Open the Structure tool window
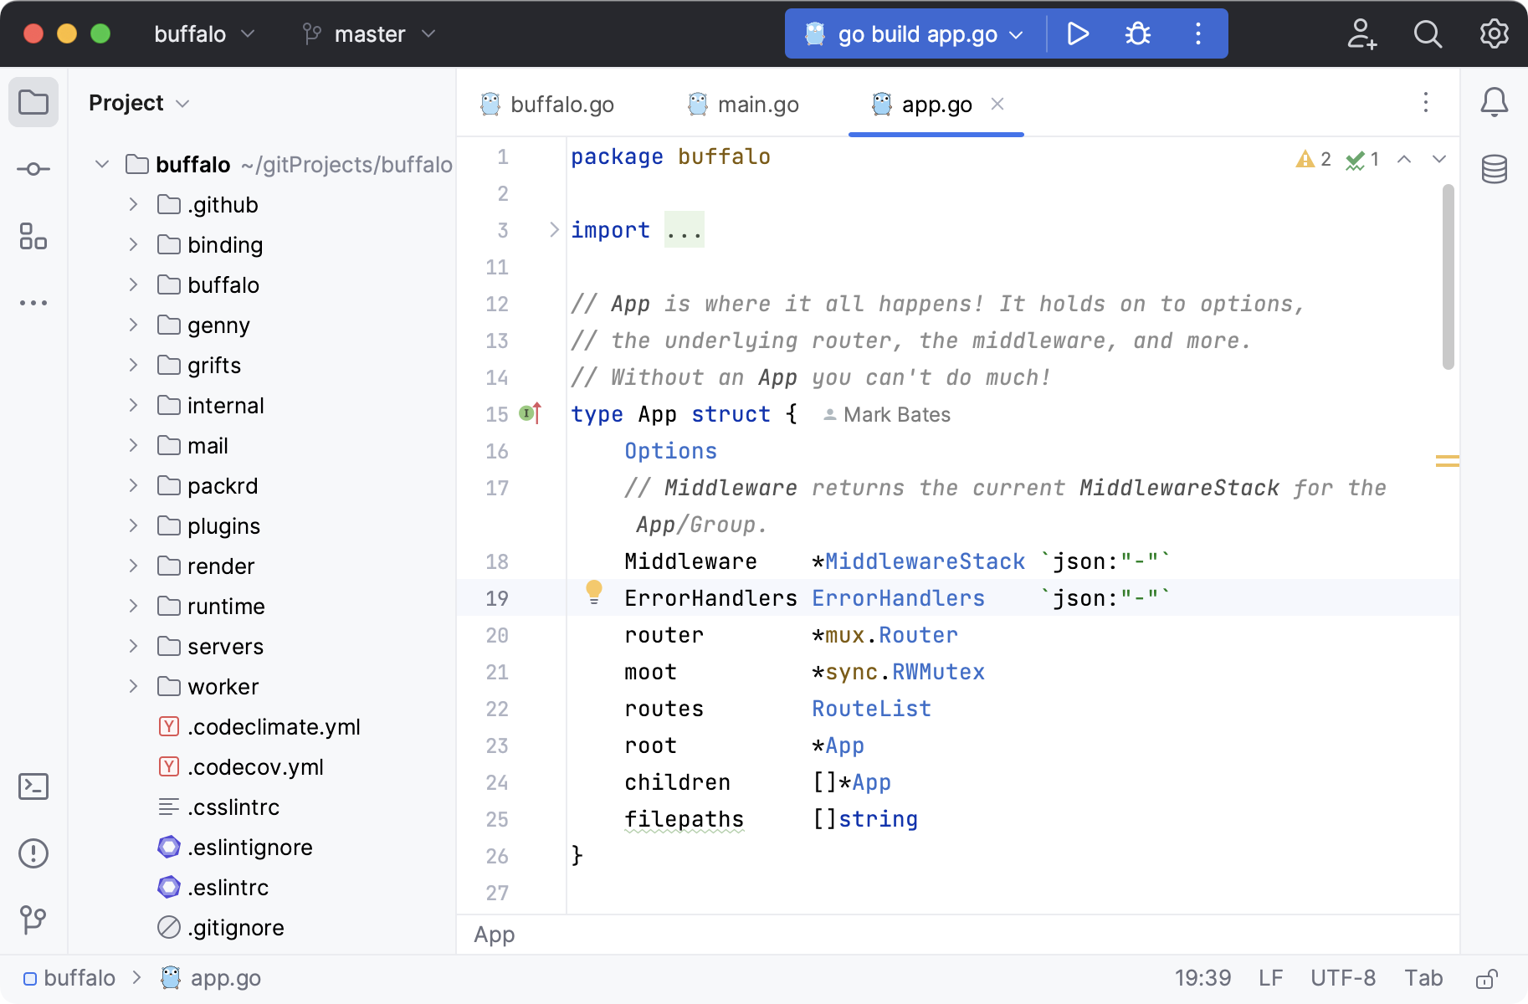The width and height of the screenshot is (1528, 1004). [x=33, y=236]
